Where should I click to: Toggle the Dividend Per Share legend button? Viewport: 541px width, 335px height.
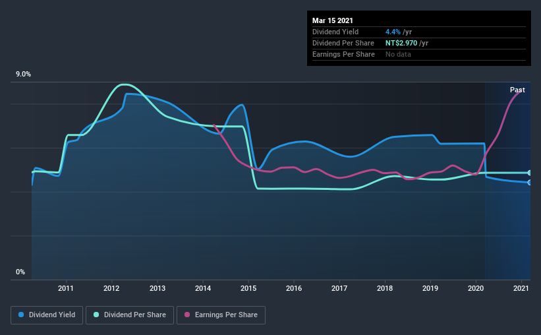pos(130,315)
